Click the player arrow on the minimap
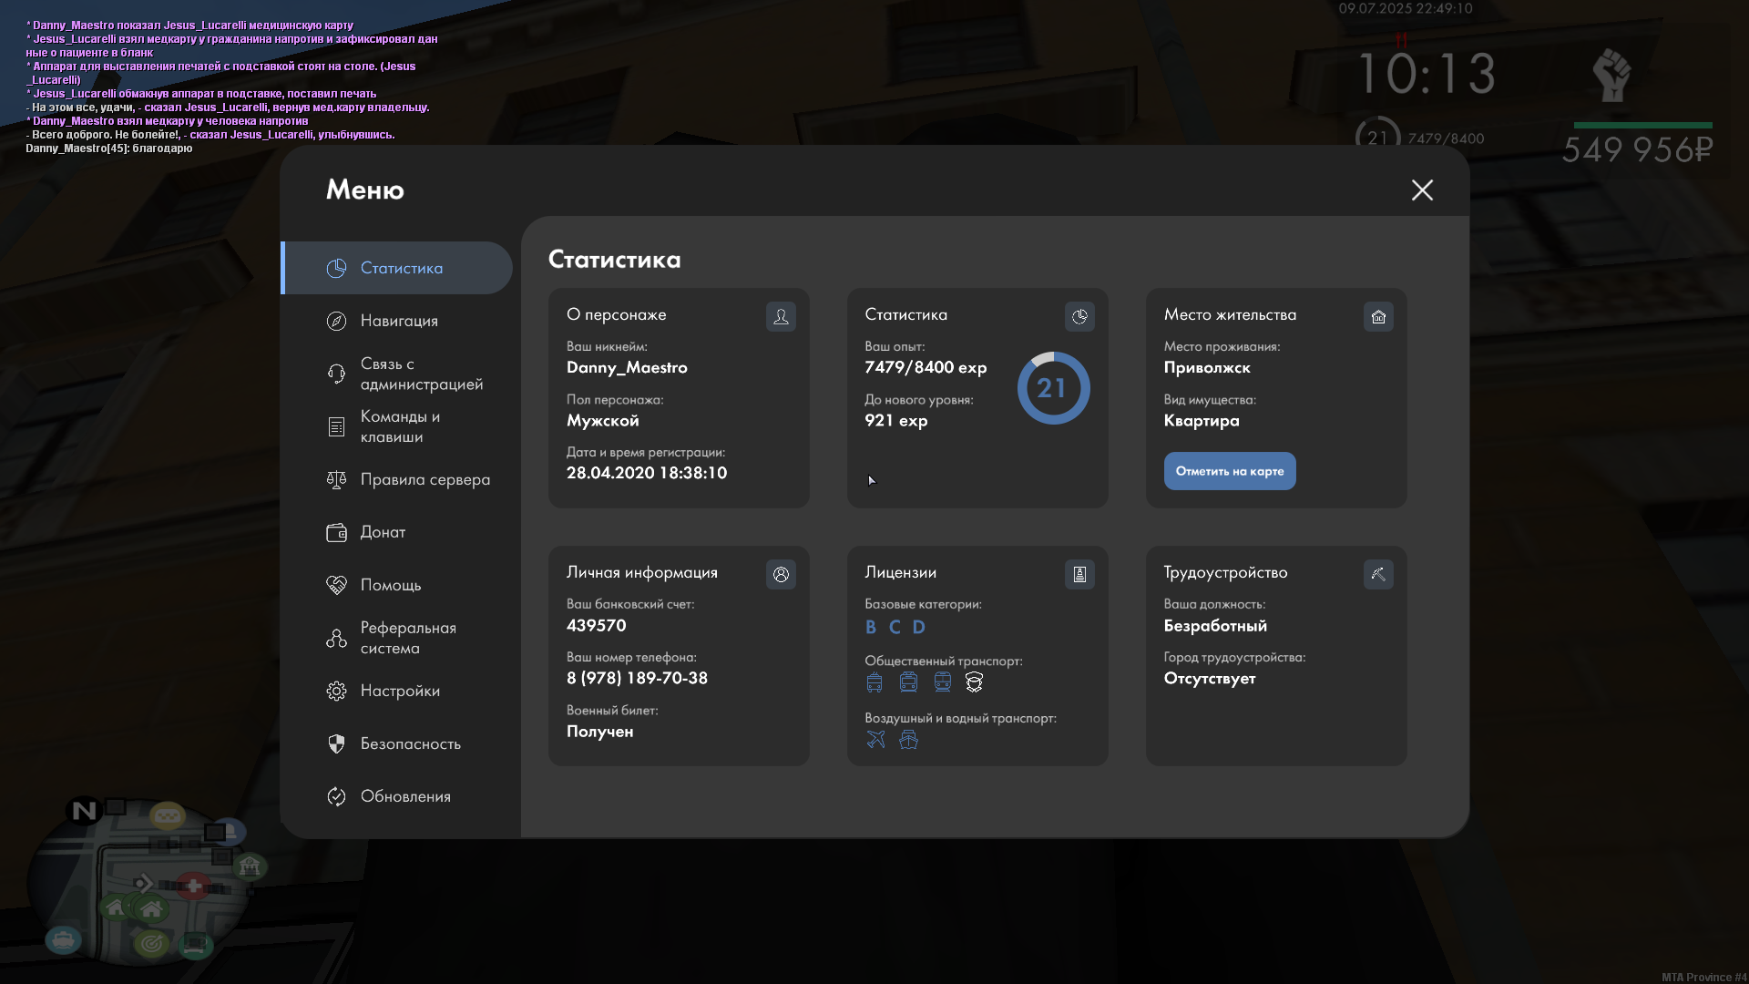This screenshot has height=984, width=1749. [143, 883]
